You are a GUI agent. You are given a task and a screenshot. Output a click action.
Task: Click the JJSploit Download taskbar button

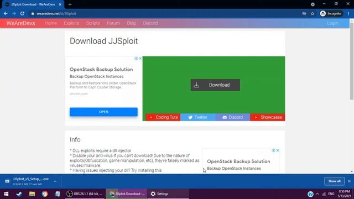click(x=127, y=194)
